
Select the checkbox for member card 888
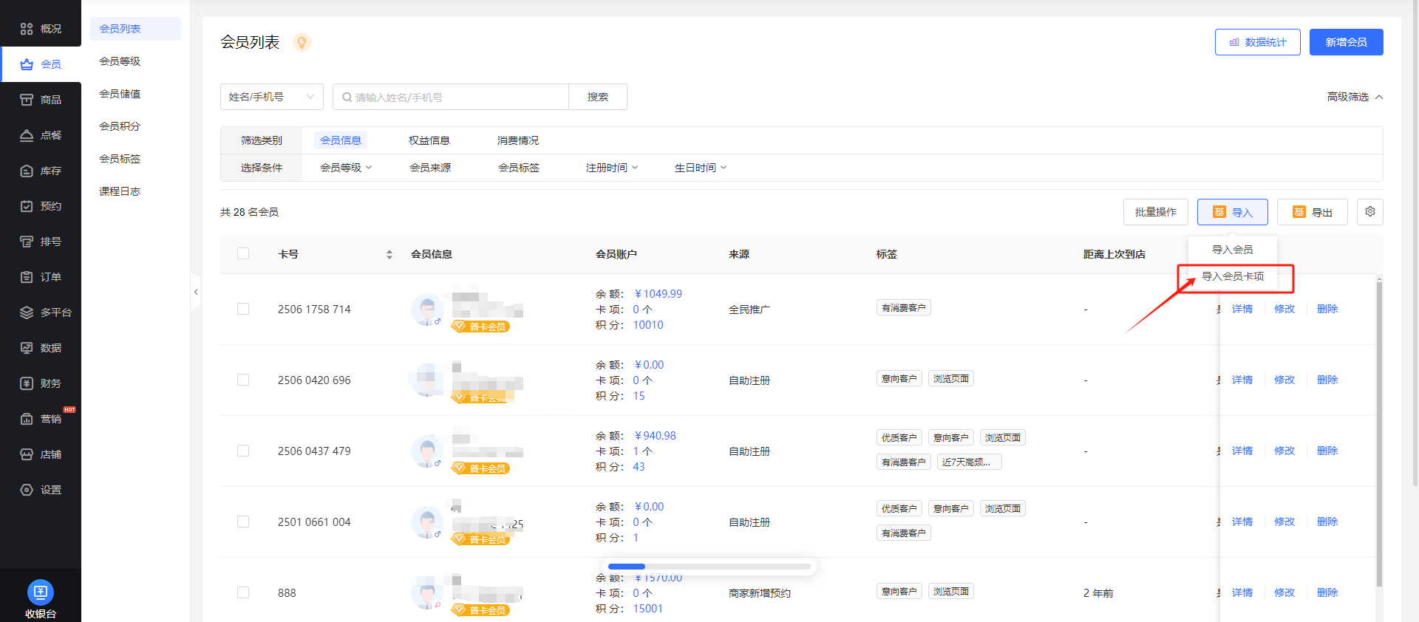tap(243, 592)
